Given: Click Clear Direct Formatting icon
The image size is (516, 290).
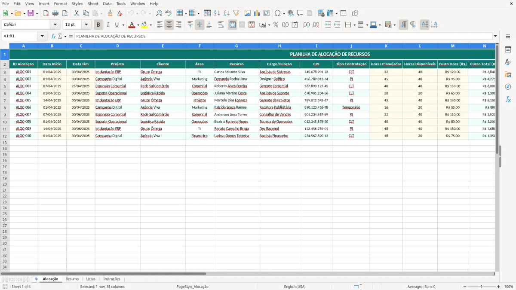Looking at the screenshot, I should (120, 13).
